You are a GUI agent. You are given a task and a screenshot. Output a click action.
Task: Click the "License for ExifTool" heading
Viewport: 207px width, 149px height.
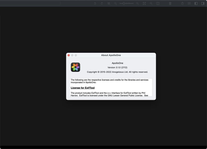pos(83,88)
